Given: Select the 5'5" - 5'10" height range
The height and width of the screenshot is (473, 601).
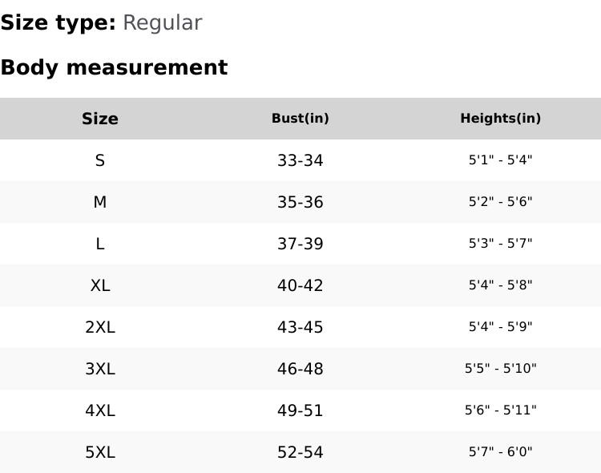Looking at the screenshot, I should (x=500, y=369).
